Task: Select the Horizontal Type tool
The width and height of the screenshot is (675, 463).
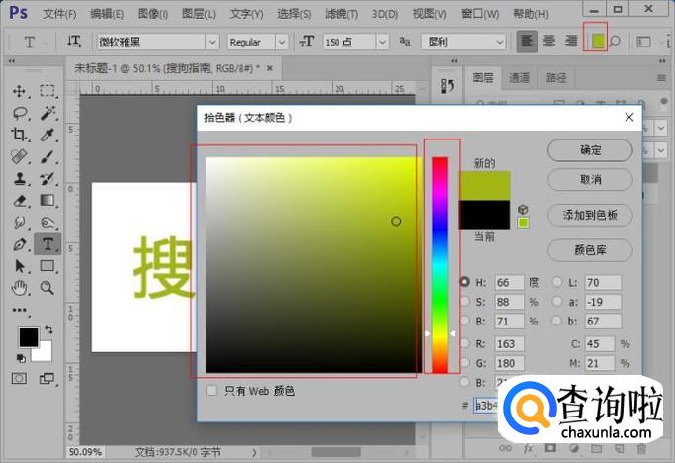Action: 48,244
